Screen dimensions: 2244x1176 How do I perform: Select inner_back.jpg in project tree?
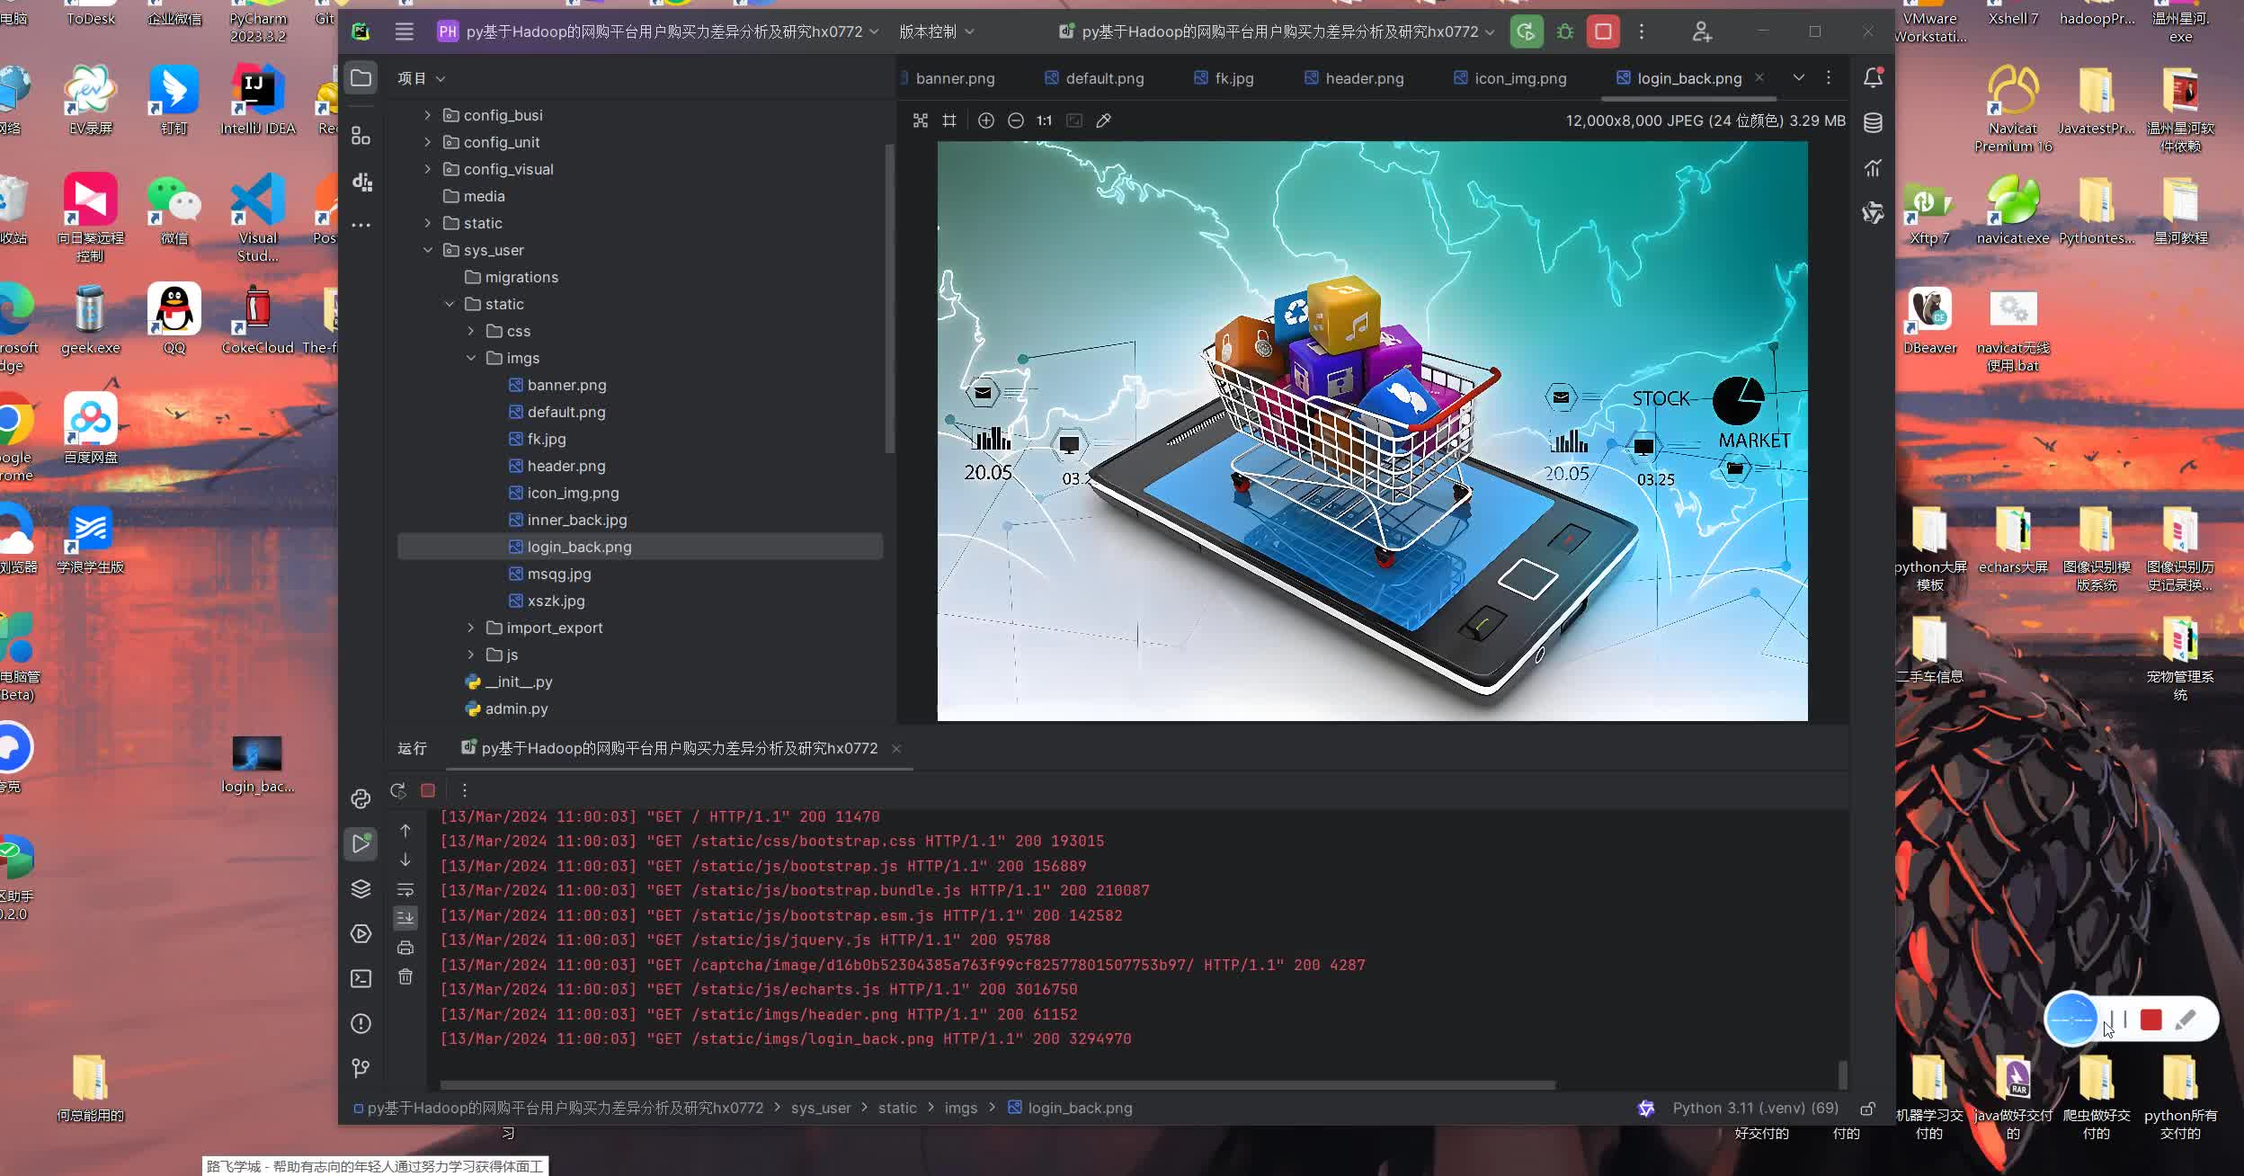tap(576, 520)
